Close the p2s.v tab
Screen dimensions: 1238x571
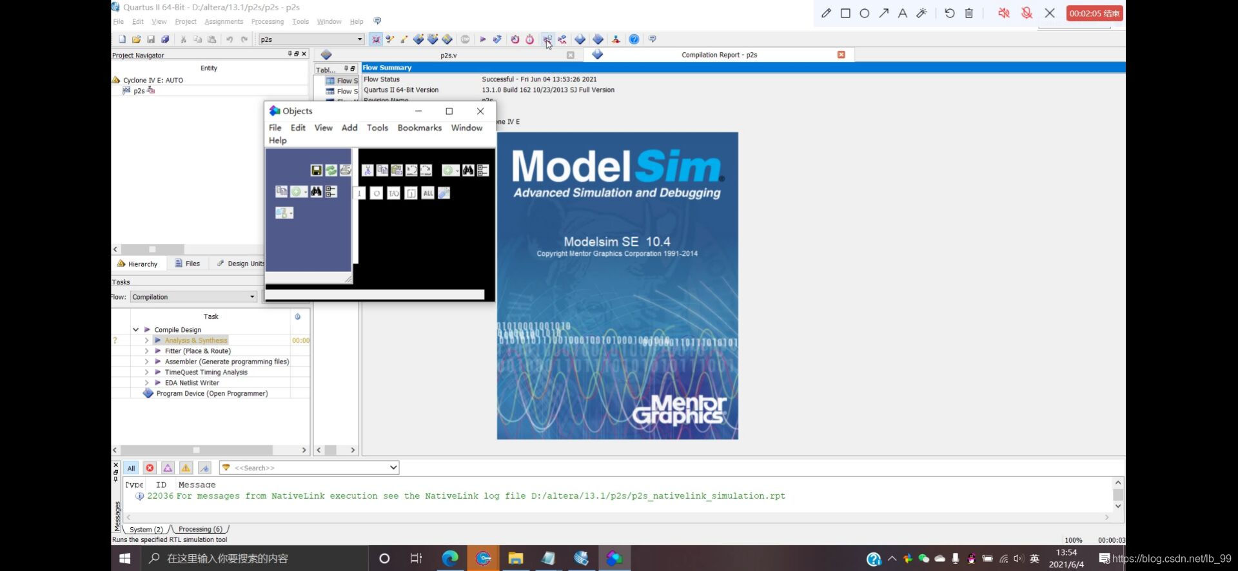[570, 55]
